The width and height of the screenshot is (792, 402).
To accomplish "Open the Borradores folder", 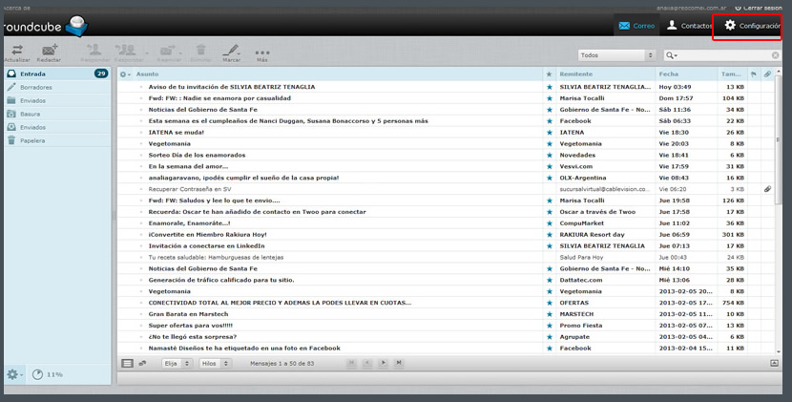I will (36, 87).
